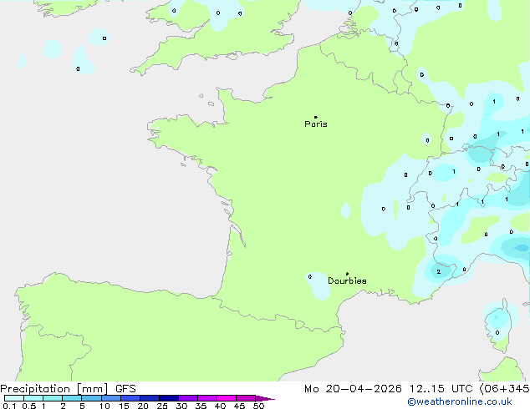Screen dimensions: 530x409
Task: Select the purple legend swatch between 30 and 35
Action: 188,398
